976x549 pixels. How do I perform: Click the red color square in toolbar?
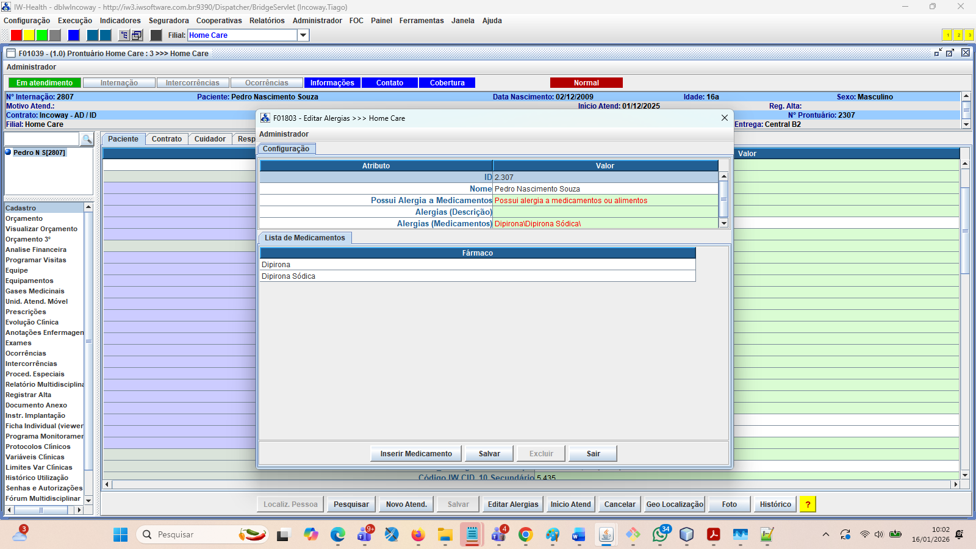(x=16, y=35)
